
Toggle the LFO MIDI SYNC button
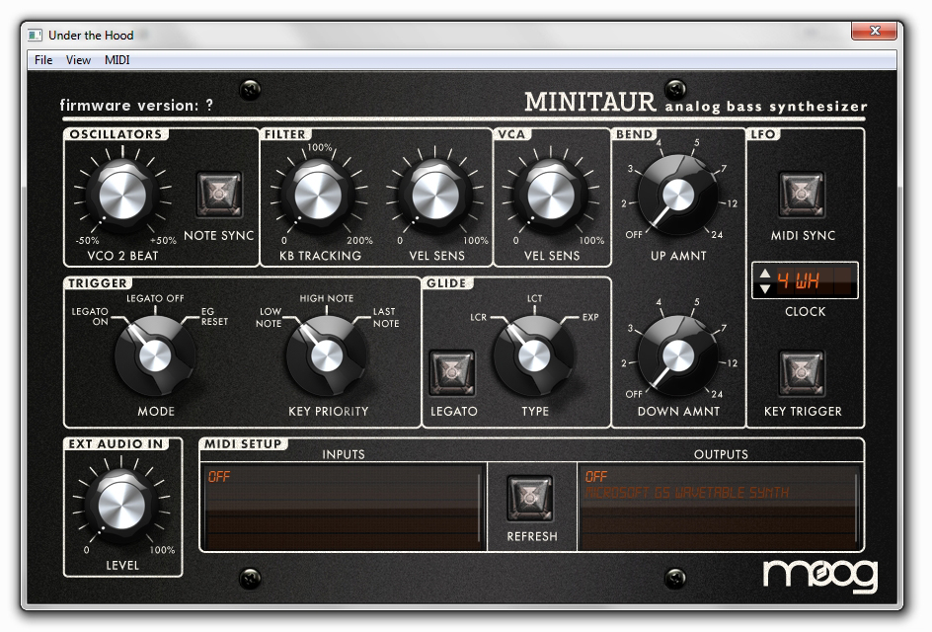coord(802,195)
